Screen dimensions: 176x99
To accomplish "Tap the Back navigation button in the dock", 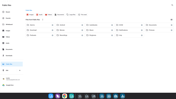I will (x=80, y=96).
